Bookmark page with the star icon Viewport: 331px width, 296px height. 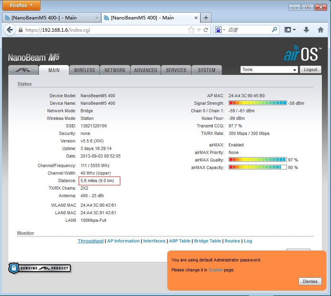191,30
